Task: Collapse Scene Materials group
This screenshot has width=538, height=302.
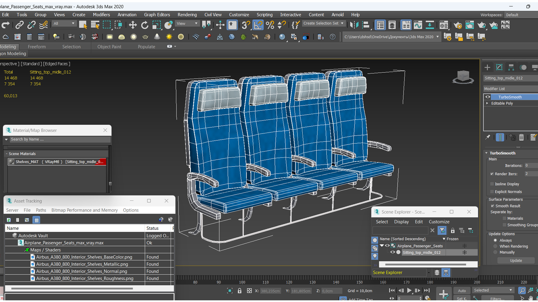Action: pyautogui.click(x=6, y=154)
